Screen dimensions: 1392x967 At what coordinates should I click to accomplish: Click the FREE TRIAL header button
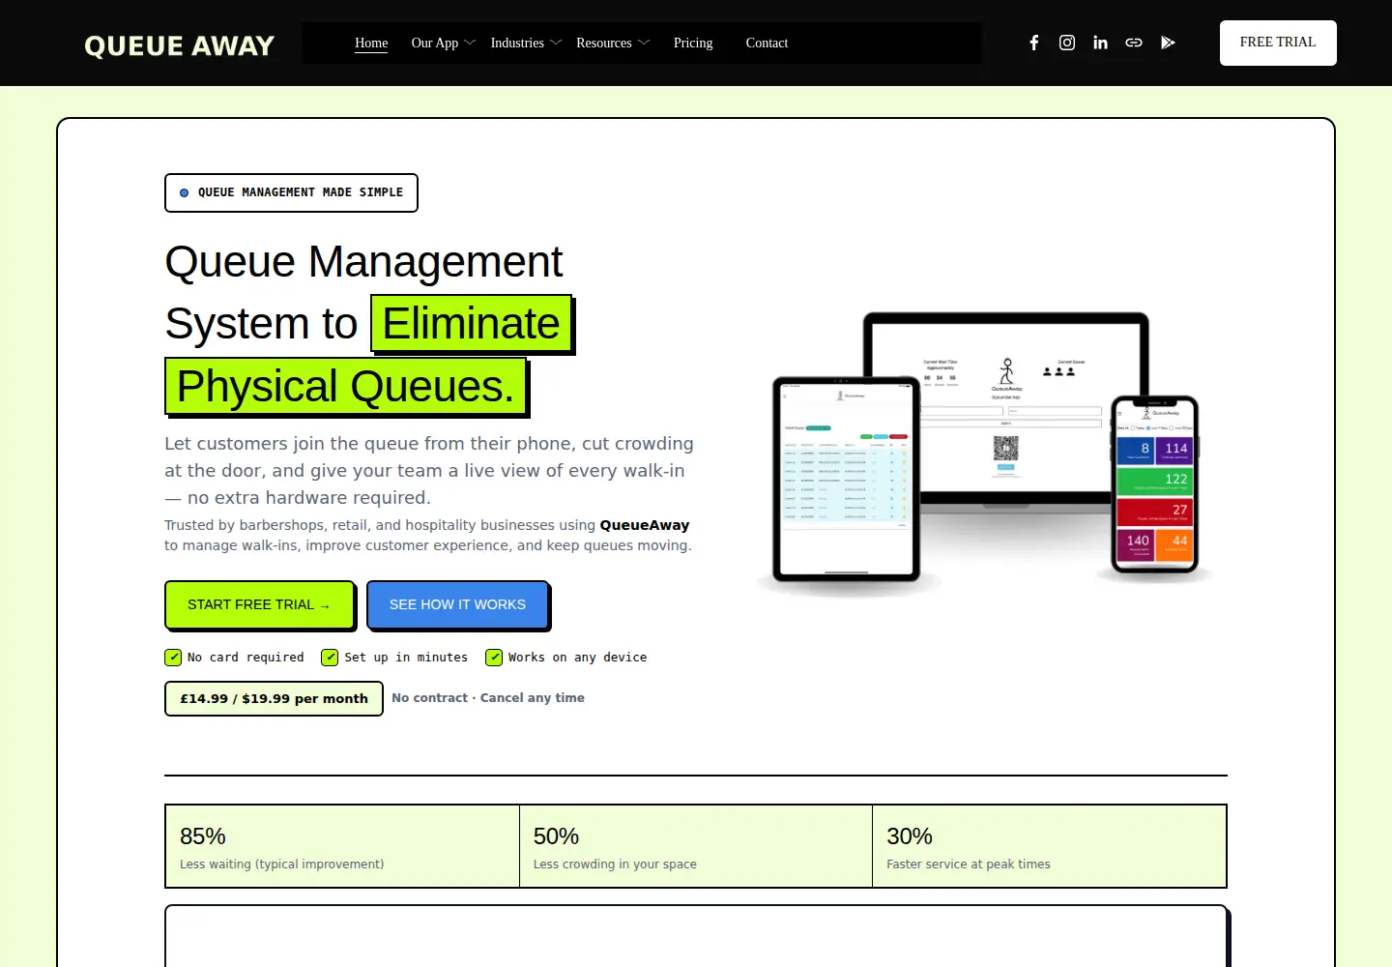coord(1278,43)
